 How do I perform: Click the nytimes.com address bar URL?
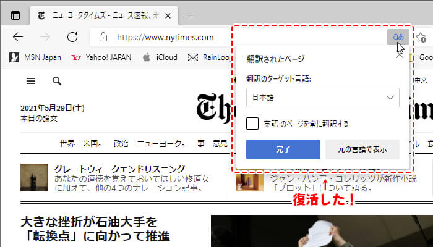click(165, 37)
